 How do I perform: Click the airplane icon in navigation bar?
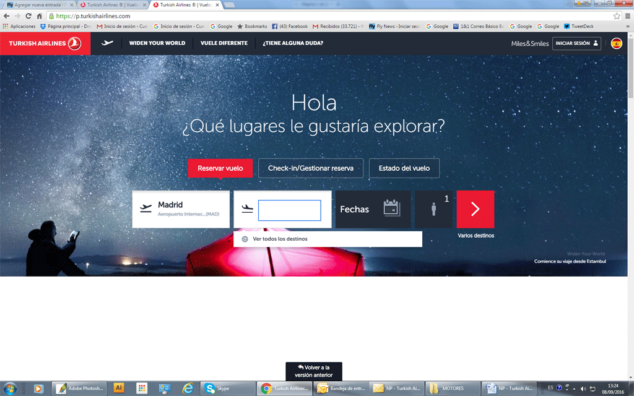pyautogui.click(x=108, y=43)
